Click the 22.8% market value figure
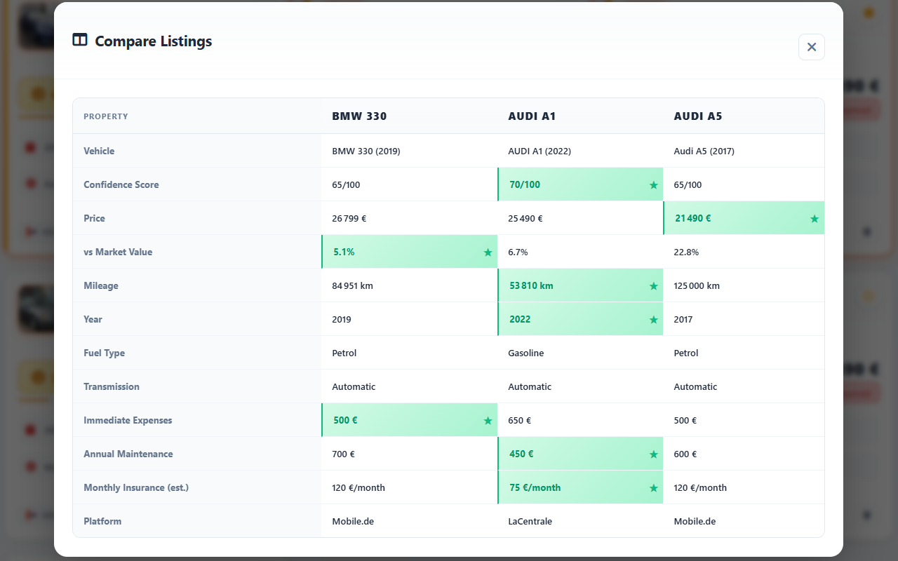 tap(686, 252)
